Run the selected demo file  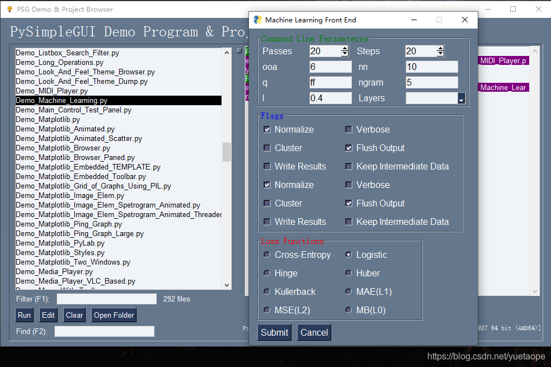[x=24, y=315]
